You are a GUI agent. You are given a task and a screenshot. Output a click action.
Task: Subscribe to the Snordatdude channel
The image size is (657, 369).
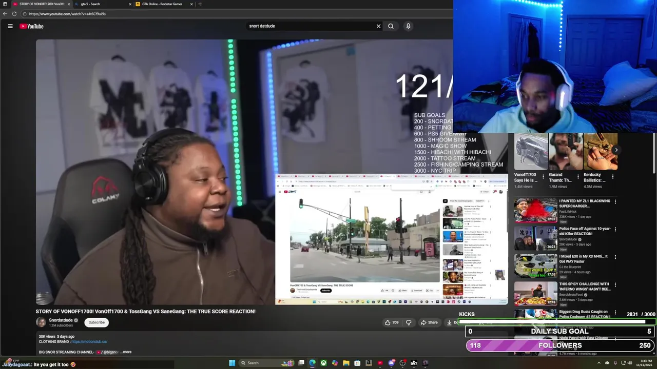click(96, 322)
